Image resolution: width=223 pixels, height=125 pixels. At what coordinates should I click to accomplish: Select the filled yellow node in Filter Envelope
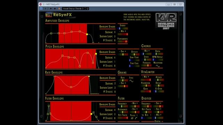point(91,114)
